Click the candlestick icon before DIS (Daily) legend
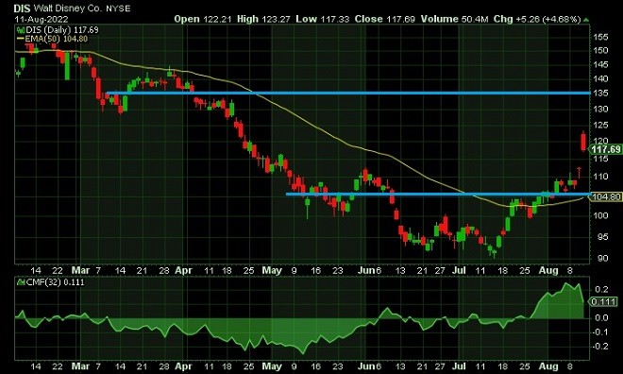 [21, 30]
